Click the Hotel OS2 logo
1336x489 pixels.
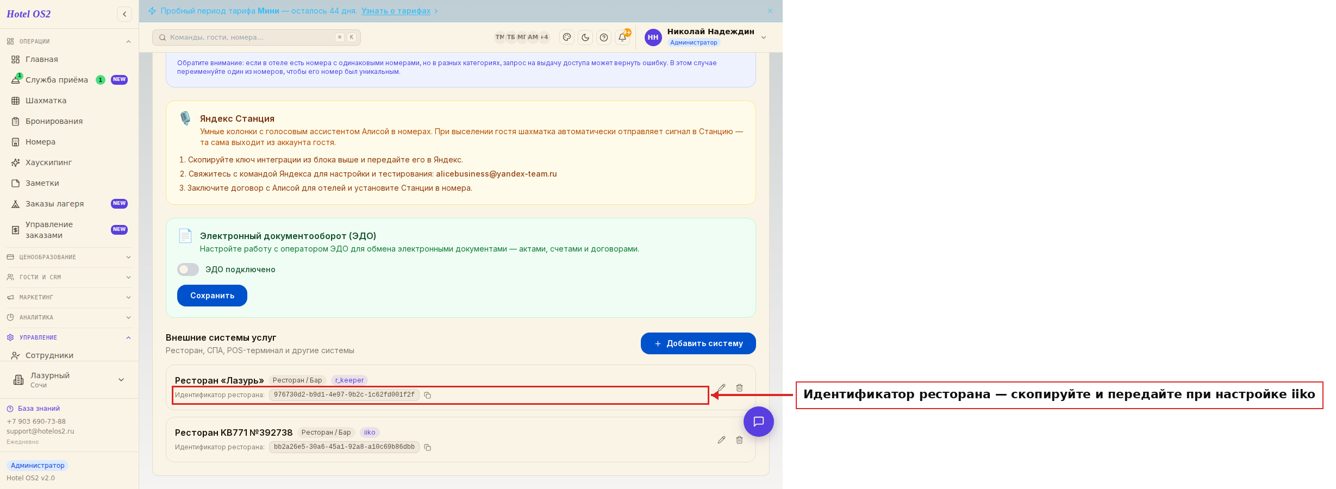(29, 14)
